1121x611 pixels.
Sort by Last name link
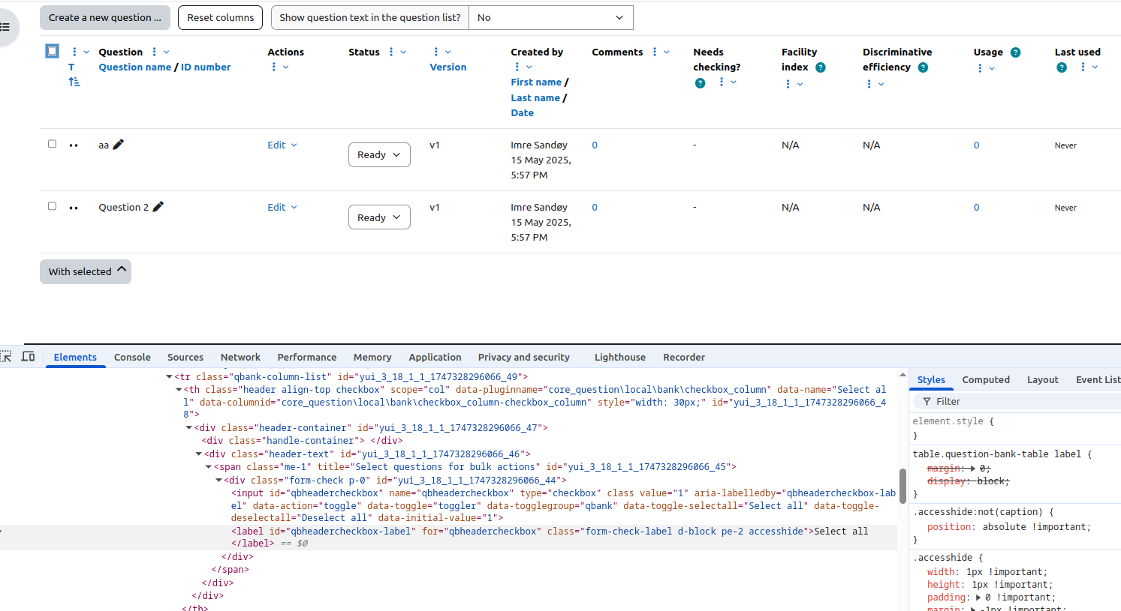pyautogui.click(x=535, y=97)
